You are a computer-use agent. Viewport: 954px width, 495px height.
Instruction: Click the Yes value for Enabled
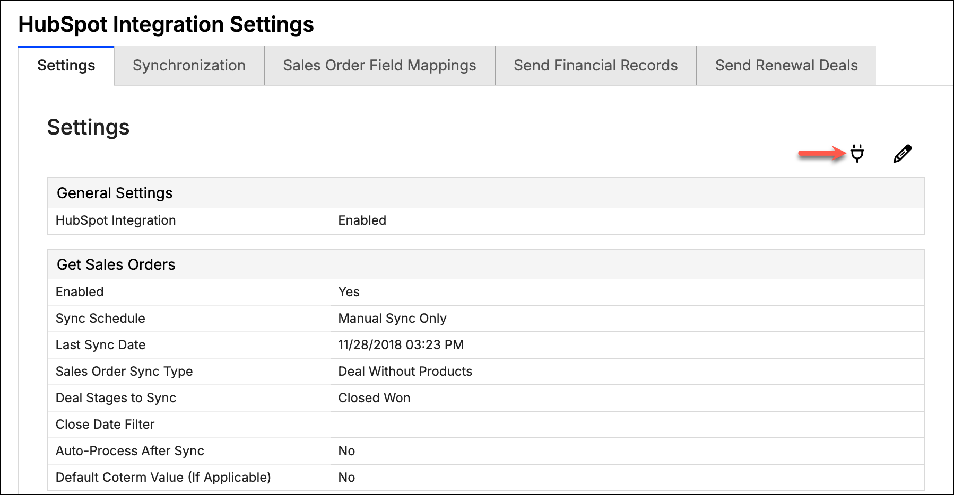tap(349, 292)
